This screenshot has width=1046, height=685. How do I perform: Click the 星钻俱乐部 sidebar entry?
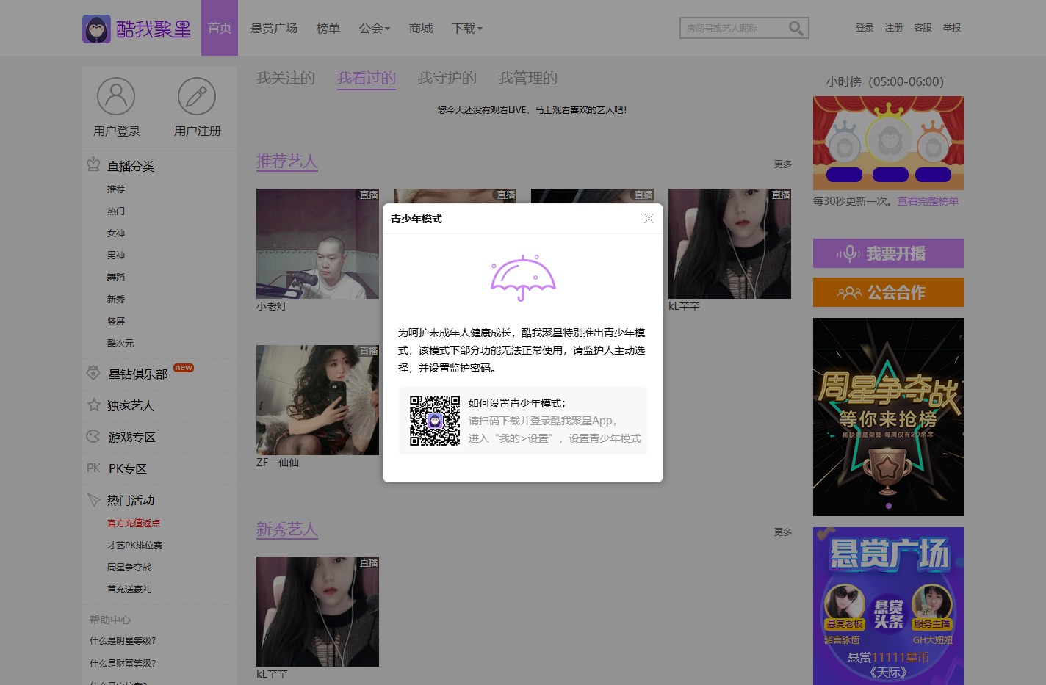138,374
